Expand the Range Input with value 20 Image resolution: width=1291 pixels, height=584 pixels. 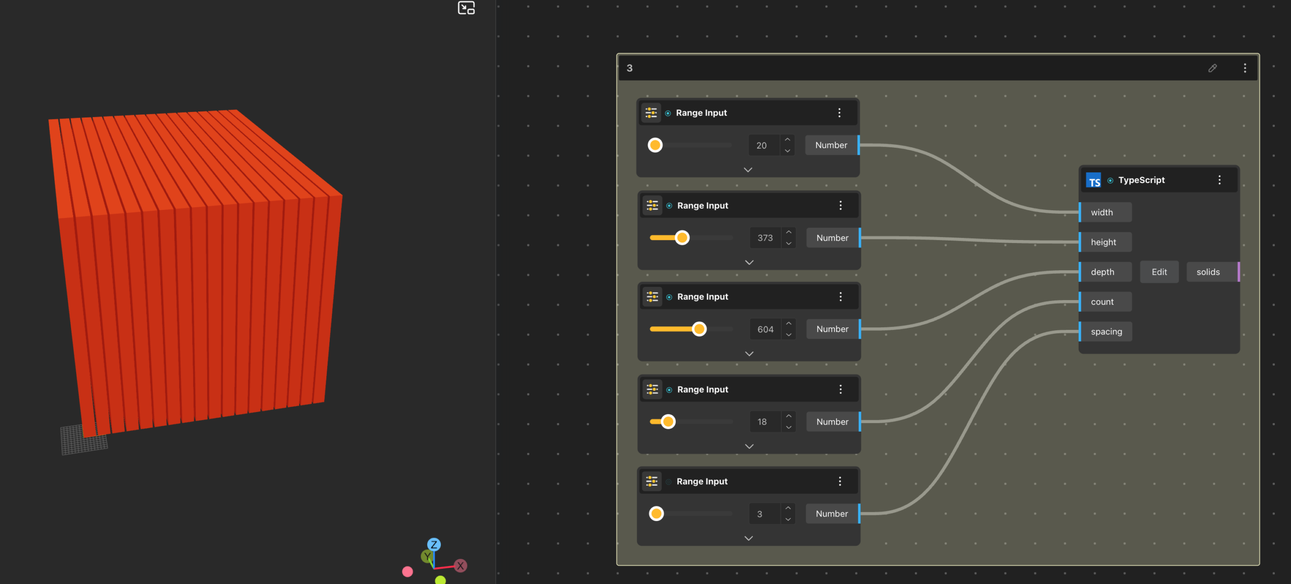tap(748, 170)
